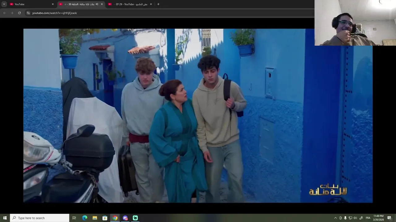Reload the YouTube page
396x222 pixels.
(x=19, y=13)
